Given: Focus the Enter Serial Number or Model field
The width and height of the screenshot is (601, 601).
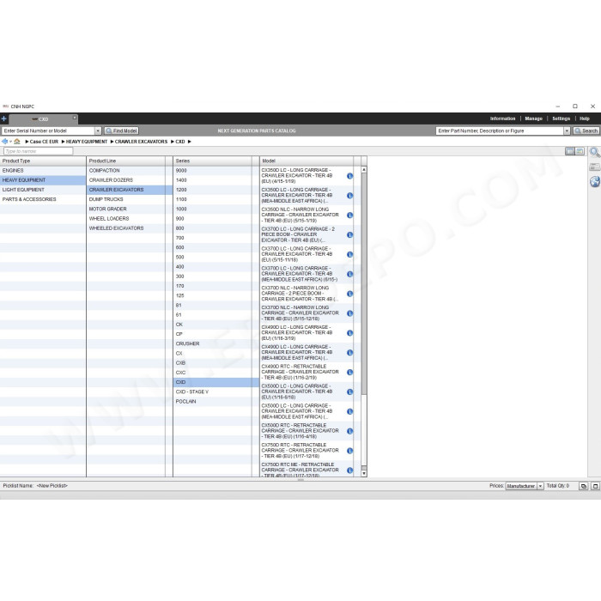Looking at the screenshot, I should click(x=48, y=131).
